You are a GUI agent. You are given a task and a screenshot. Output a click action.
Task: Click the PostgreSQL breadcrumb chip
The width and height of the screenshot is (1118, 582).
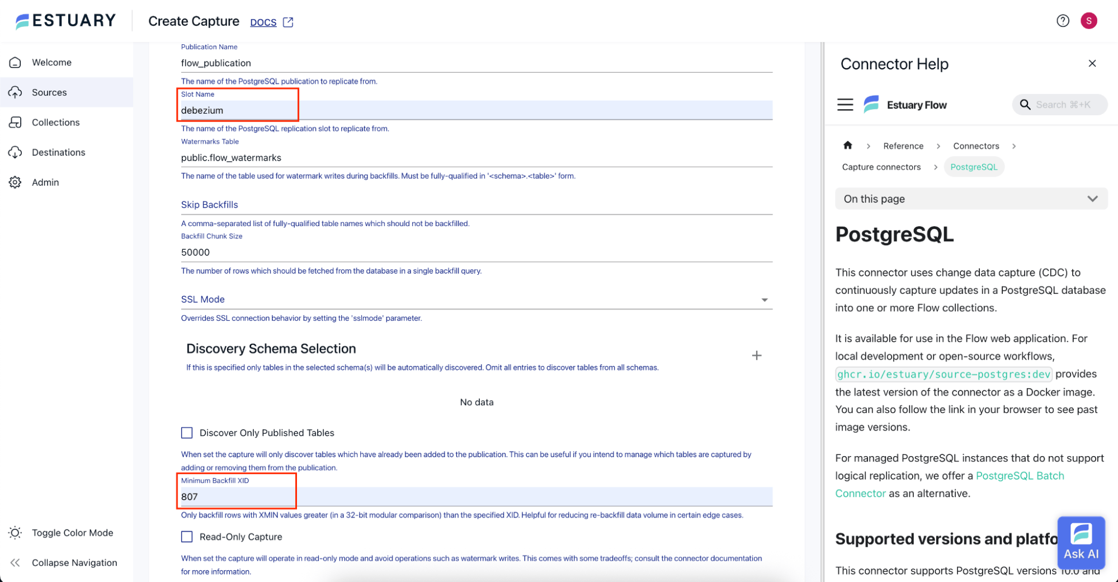tap(974, 167)
